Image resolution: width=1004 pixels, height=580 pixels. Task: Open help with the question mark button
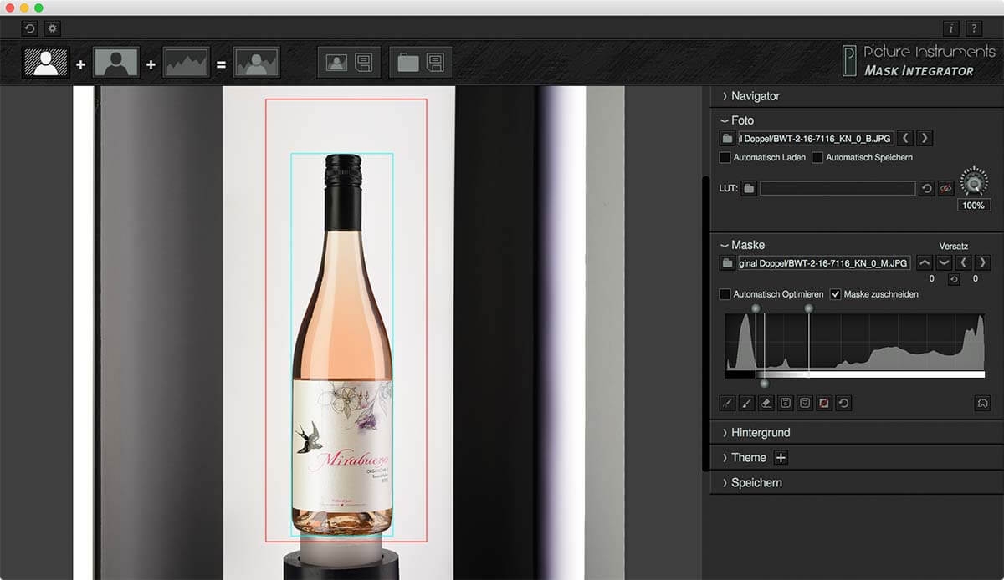click(974, 28)
